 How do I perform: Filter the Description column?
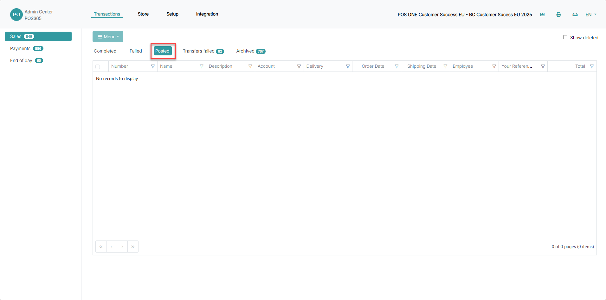tap(250, 66)
